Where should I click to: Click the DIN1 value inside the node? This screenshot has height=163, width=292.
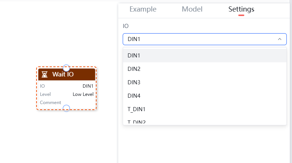click(x=88, y=86)
